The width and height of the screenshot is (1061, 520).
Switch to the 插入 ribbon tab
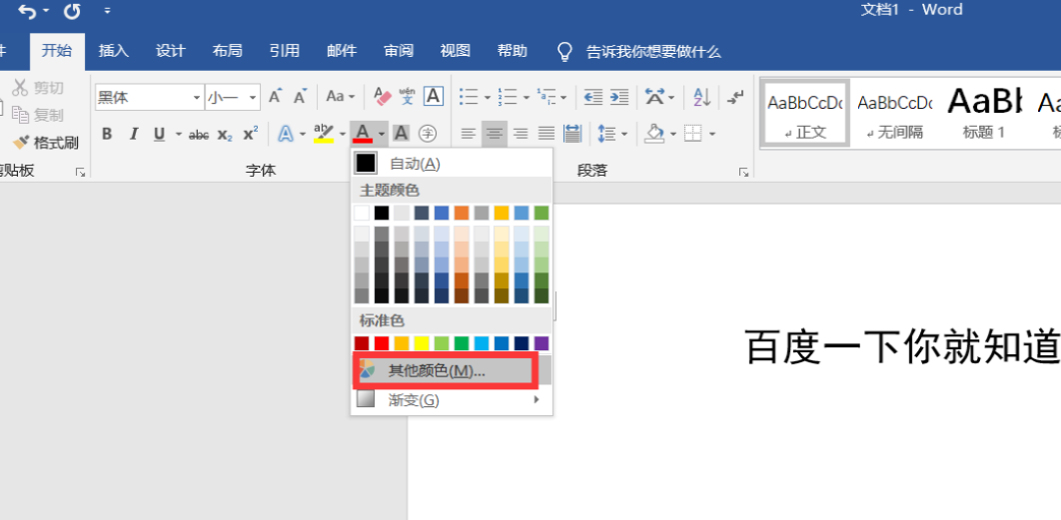113,51
